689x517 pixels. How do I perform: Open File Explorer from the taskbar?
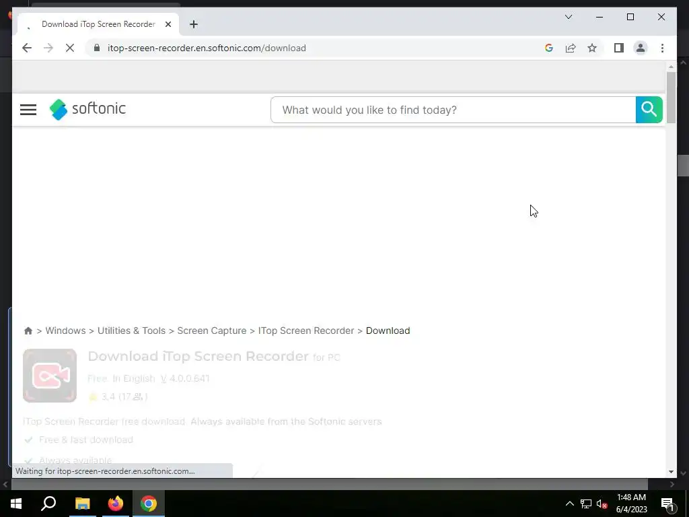tap(82, 504)
